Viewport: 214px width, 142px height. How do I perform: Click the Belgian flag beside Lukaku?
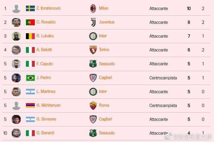[x=30, y=36]
